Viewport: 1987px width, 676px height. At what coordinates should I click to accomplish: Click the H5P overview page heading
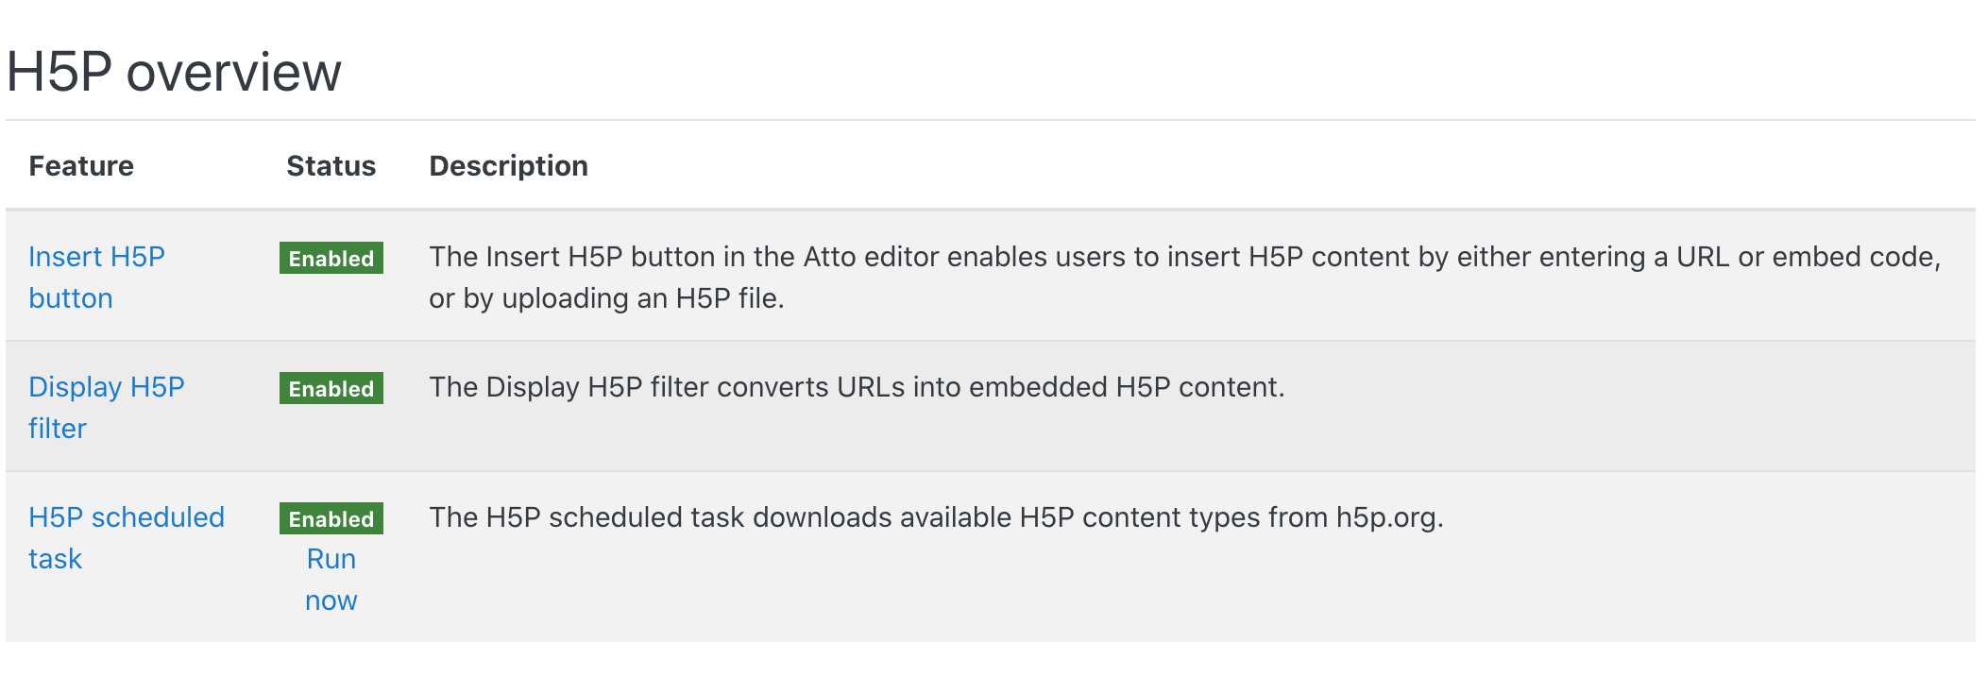click(x=174, y=72)
